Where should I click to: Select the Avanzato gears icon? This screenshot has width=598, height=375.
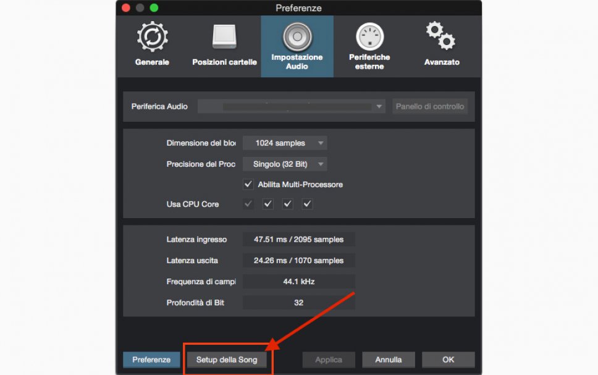point(441,37)
